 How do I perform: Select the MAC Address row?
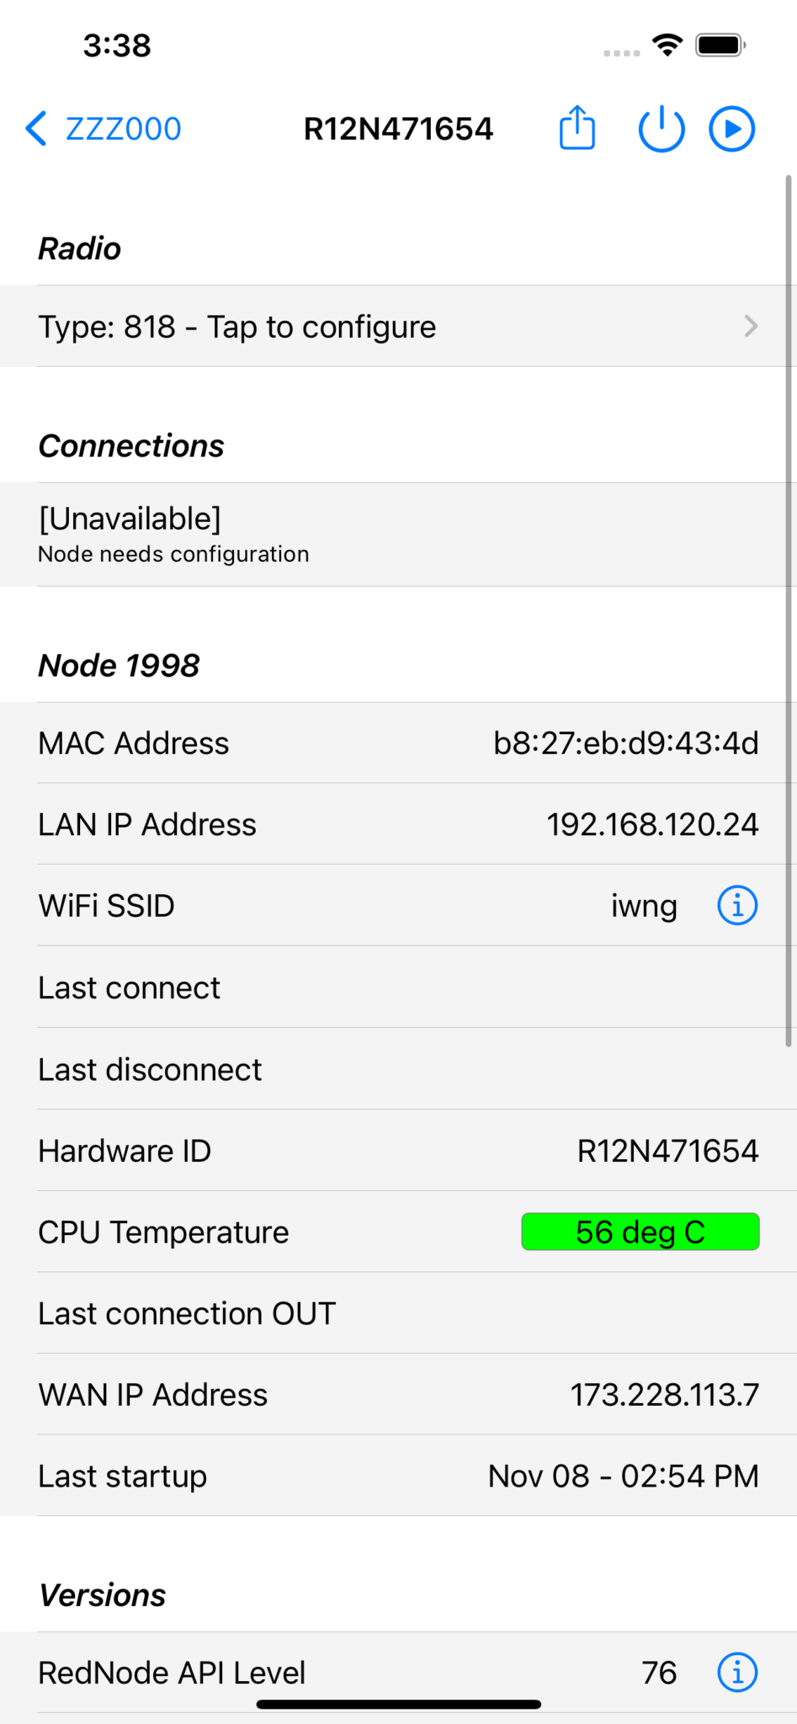click(337, 742)
